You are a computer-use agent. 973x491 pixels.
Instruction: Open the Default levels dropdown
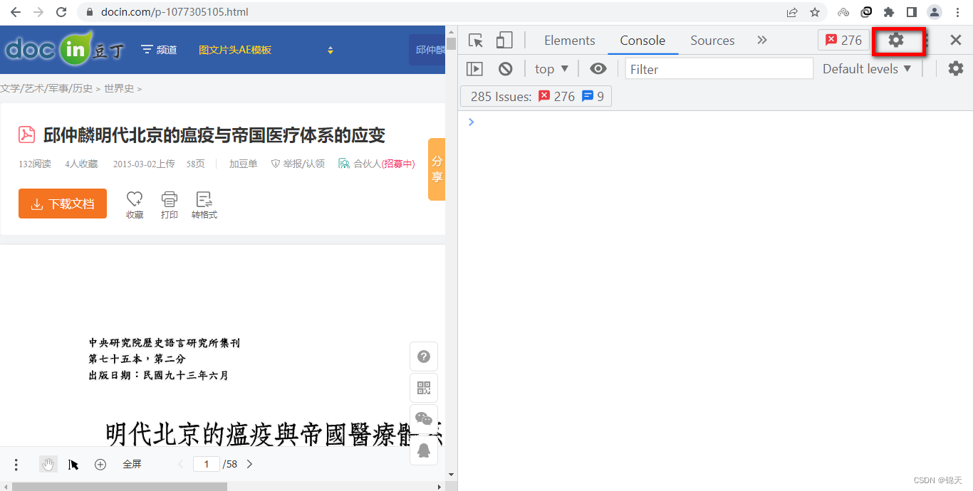point(867,69)
